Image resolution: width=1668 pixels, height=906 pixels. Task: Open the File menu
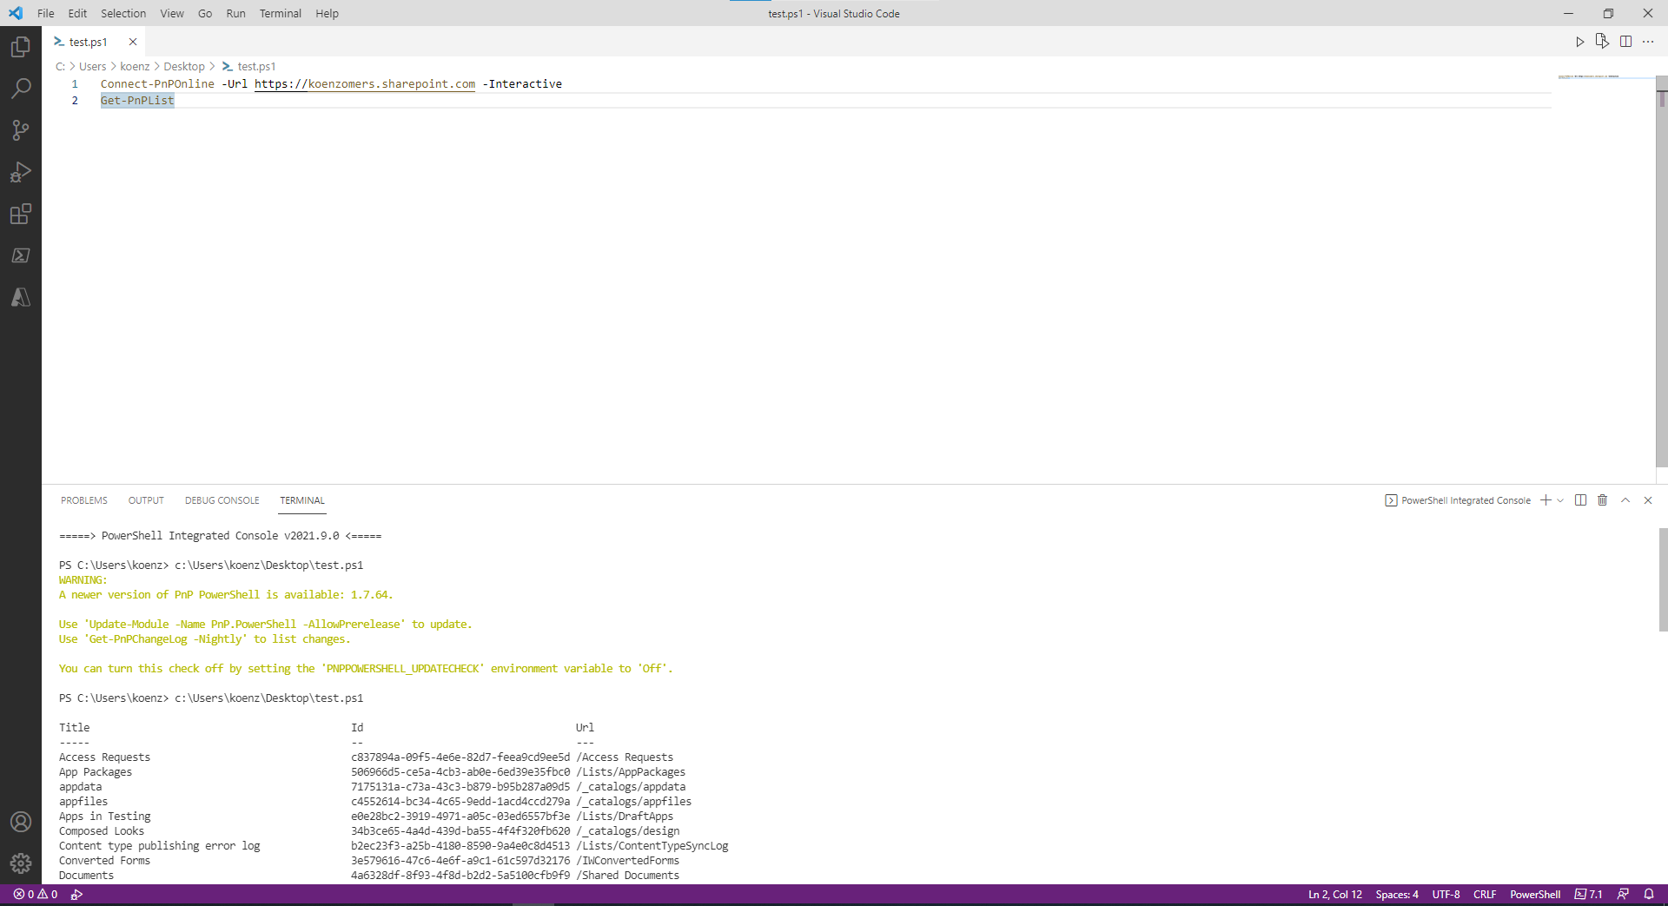click(46, 13)
